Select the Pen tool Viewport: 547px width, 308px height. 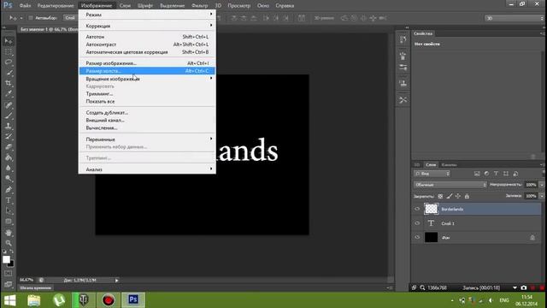point(9,190)
